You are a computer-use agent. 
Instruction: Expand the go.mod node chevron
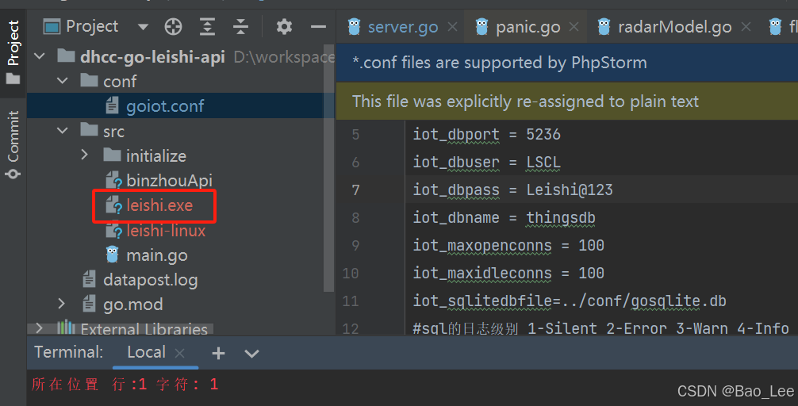tap(62, 304)
